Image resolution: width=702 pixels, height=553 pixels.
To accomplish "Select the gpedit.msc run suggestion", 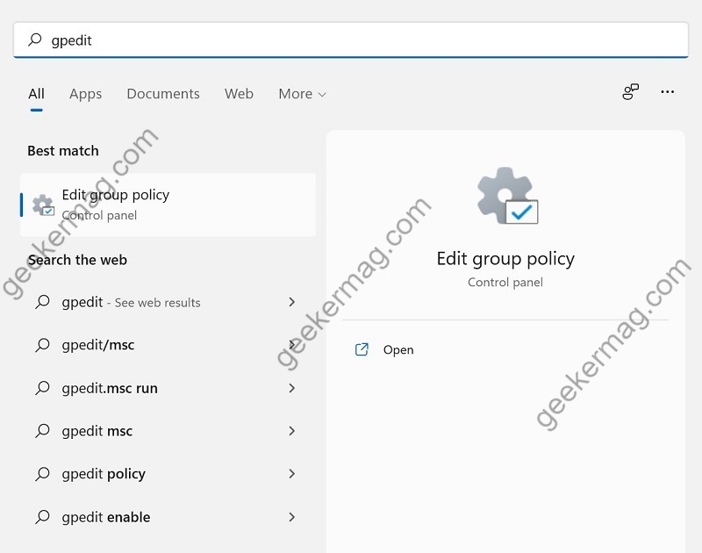I will pos(166,388).
